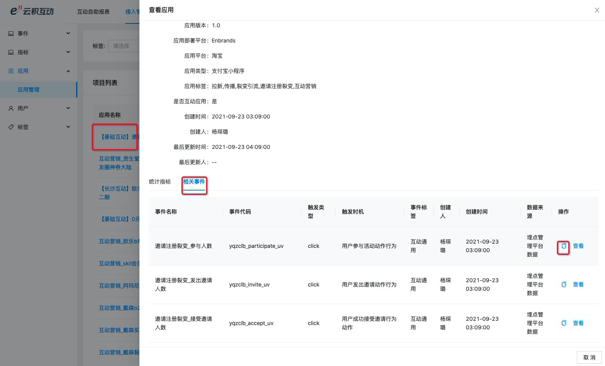Collapse the 应用 menu chevron
Image resolution: width=605 pixels, height=366 pixels.
click(68, 71)
